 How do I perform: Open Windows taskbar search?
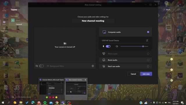click(x=9, y=102)
